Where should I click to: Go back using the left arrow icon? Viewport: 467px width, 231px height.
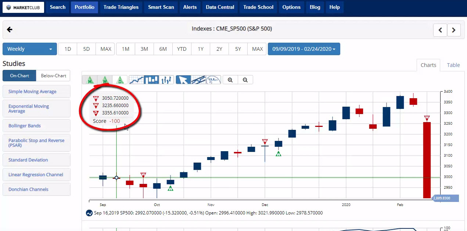coord(10,30)
